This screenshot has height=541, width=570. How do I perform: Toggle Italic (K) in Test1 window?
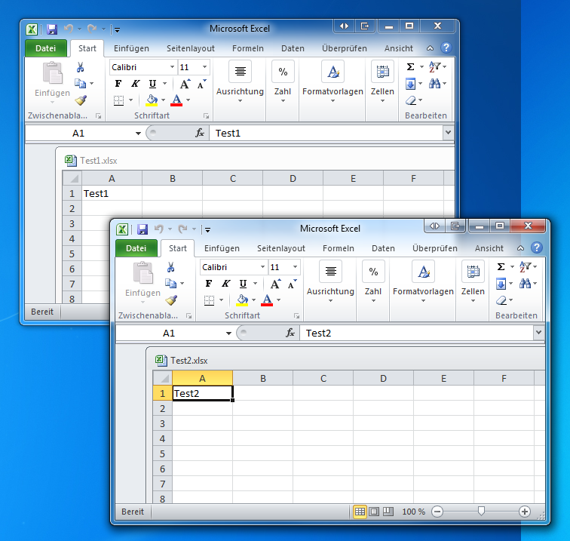click(135, 84)
